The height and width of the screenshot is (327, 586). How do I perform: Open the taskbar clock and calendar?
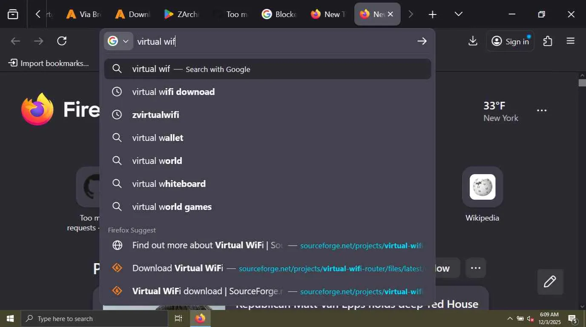549,318
